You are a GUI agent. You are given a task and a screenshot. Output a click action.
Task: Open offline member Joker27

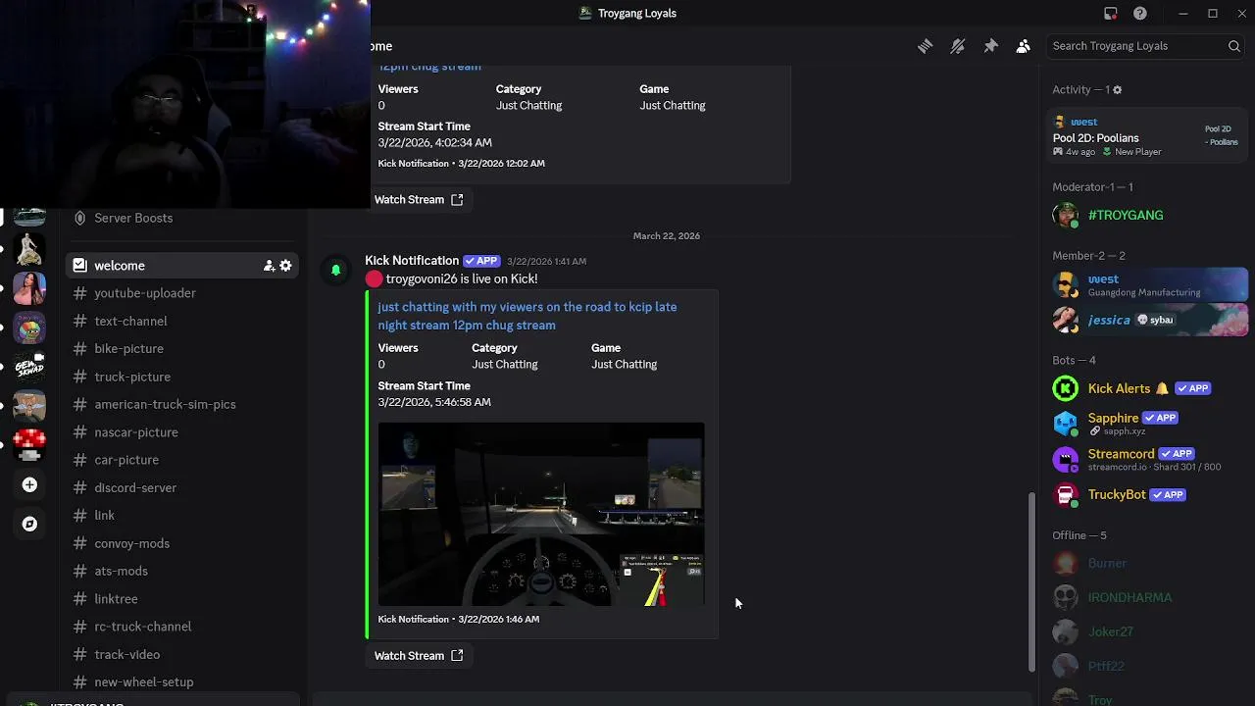click(x=1149, y=631)
